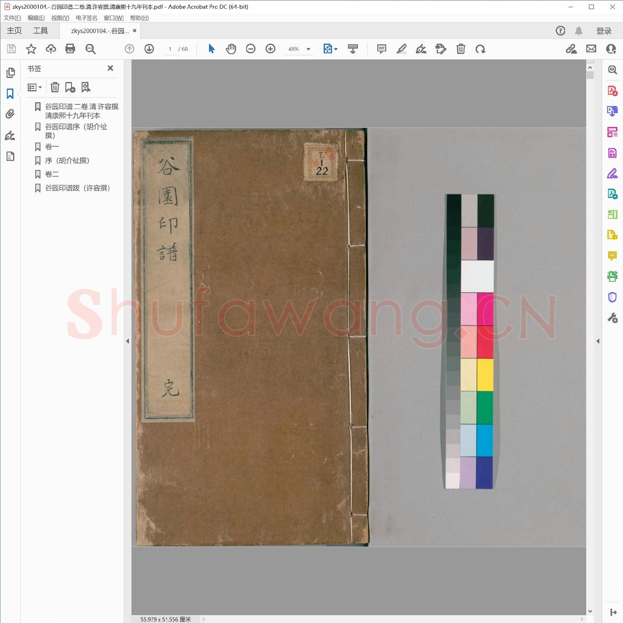Toggle the Attachments panel paperclip icon

[10, 114]
